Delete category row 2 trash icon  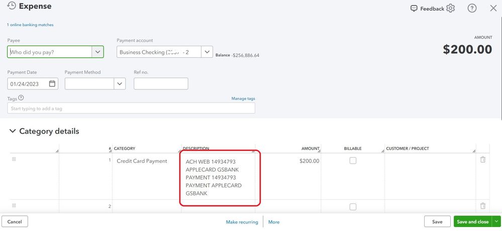pyautogui.click(x=483, y=206)
